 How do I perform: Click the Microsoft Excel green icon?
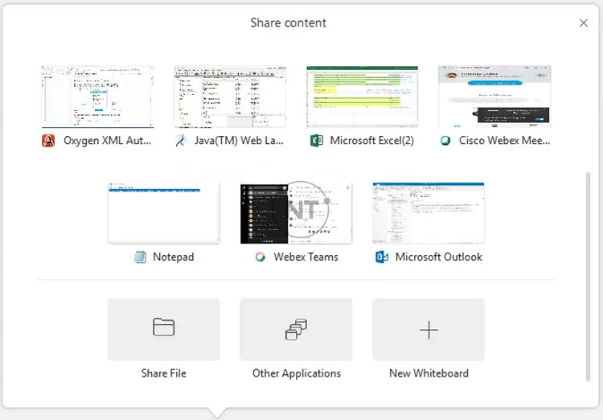click(317, 141)
